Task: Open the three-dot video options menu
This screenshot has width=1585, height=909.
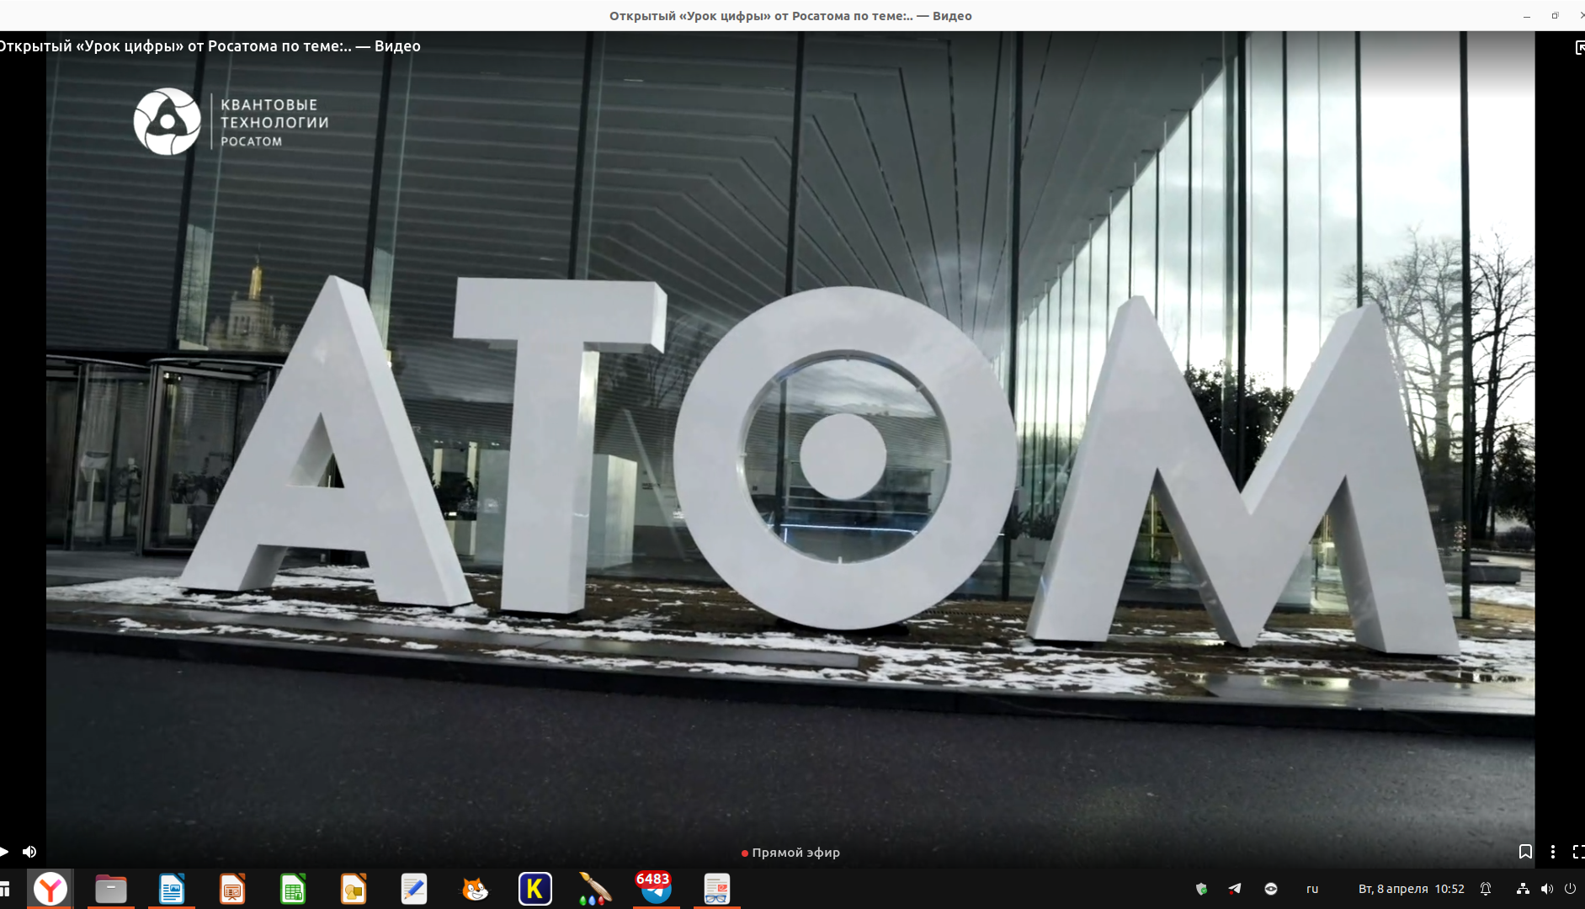Action: tap(1553, 852)
